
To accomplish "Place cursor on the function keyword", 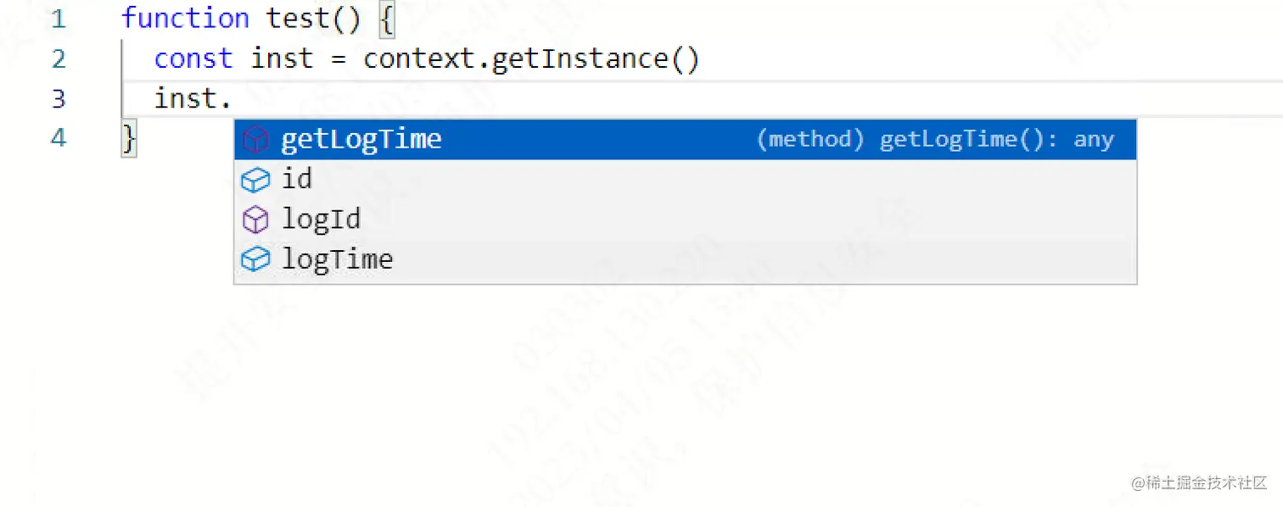I will coord(186,19).
